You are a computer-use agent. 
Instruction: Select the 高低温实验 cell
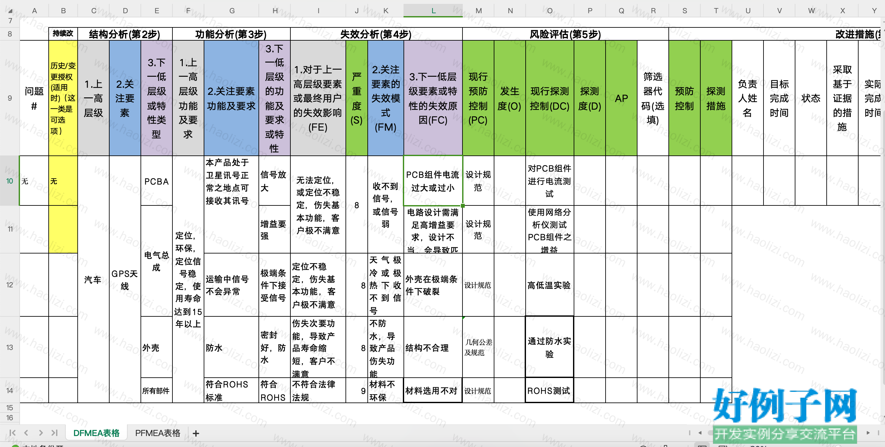(550, 285)
